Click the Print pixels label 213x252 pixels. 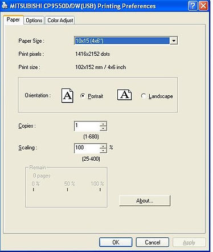coord(31,54)
